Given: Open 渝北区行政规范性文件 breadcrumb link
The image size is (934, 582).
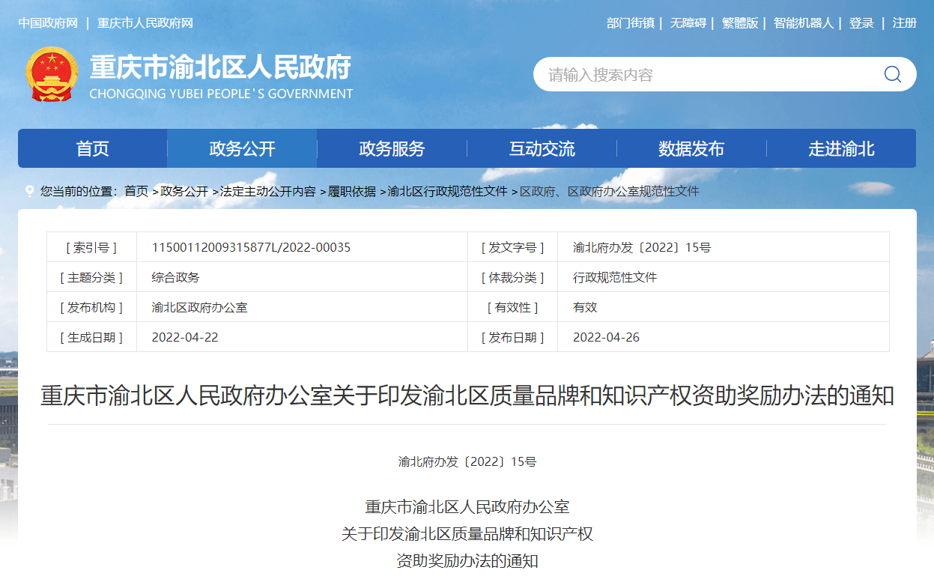Looking at the screenshot, I should (447, 192).
